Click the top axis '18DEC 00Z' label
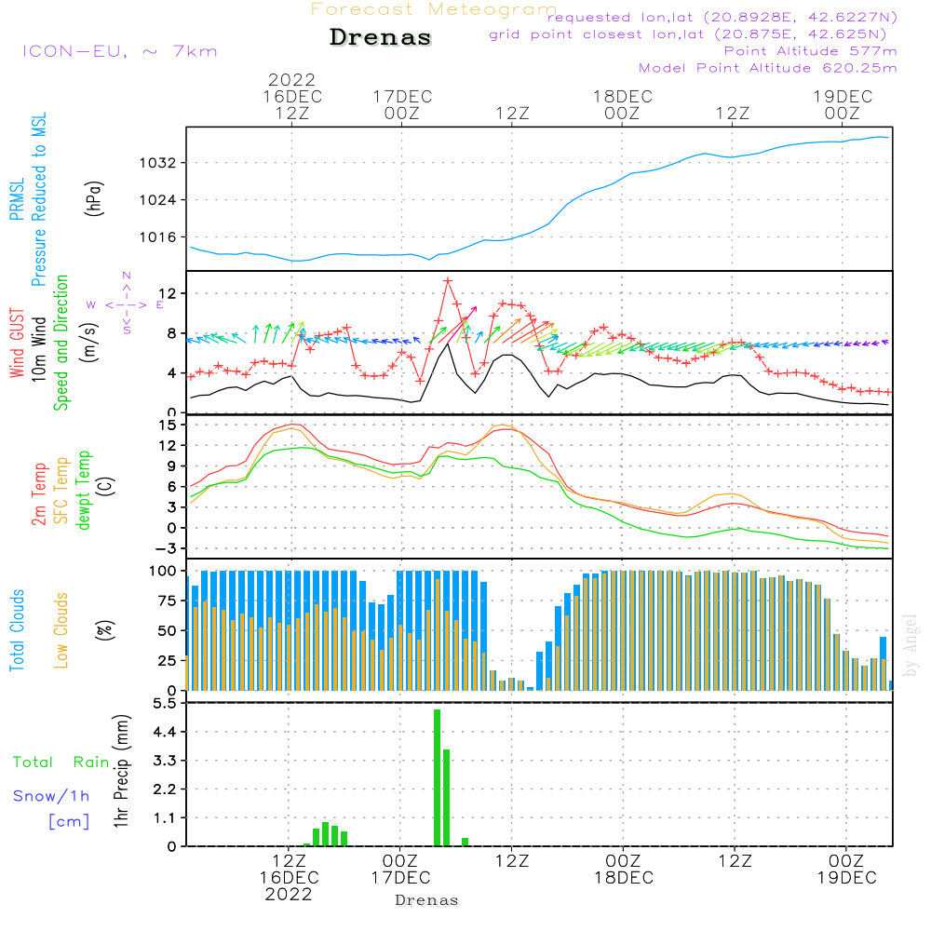This screenshot has width=931, height=931. click(x=622, y=104)
